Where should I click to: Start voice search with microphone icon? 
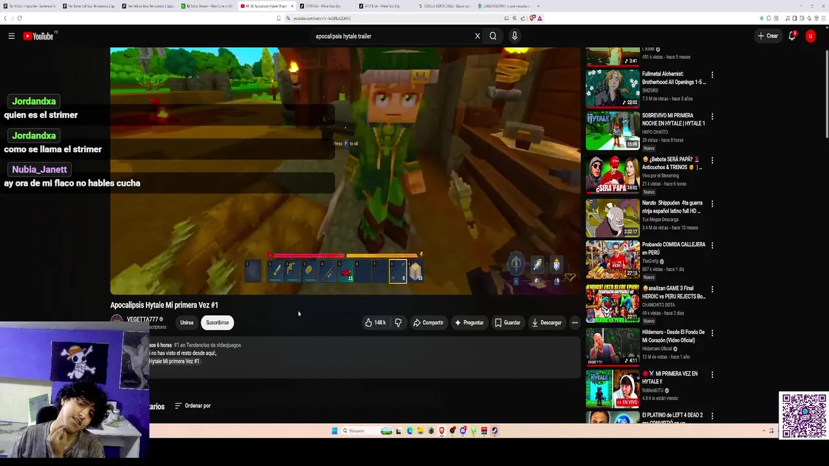[514, 36]
